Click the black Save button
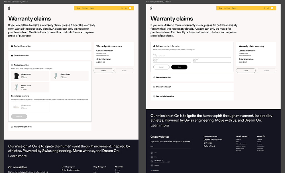 click(x=179, y=67)
